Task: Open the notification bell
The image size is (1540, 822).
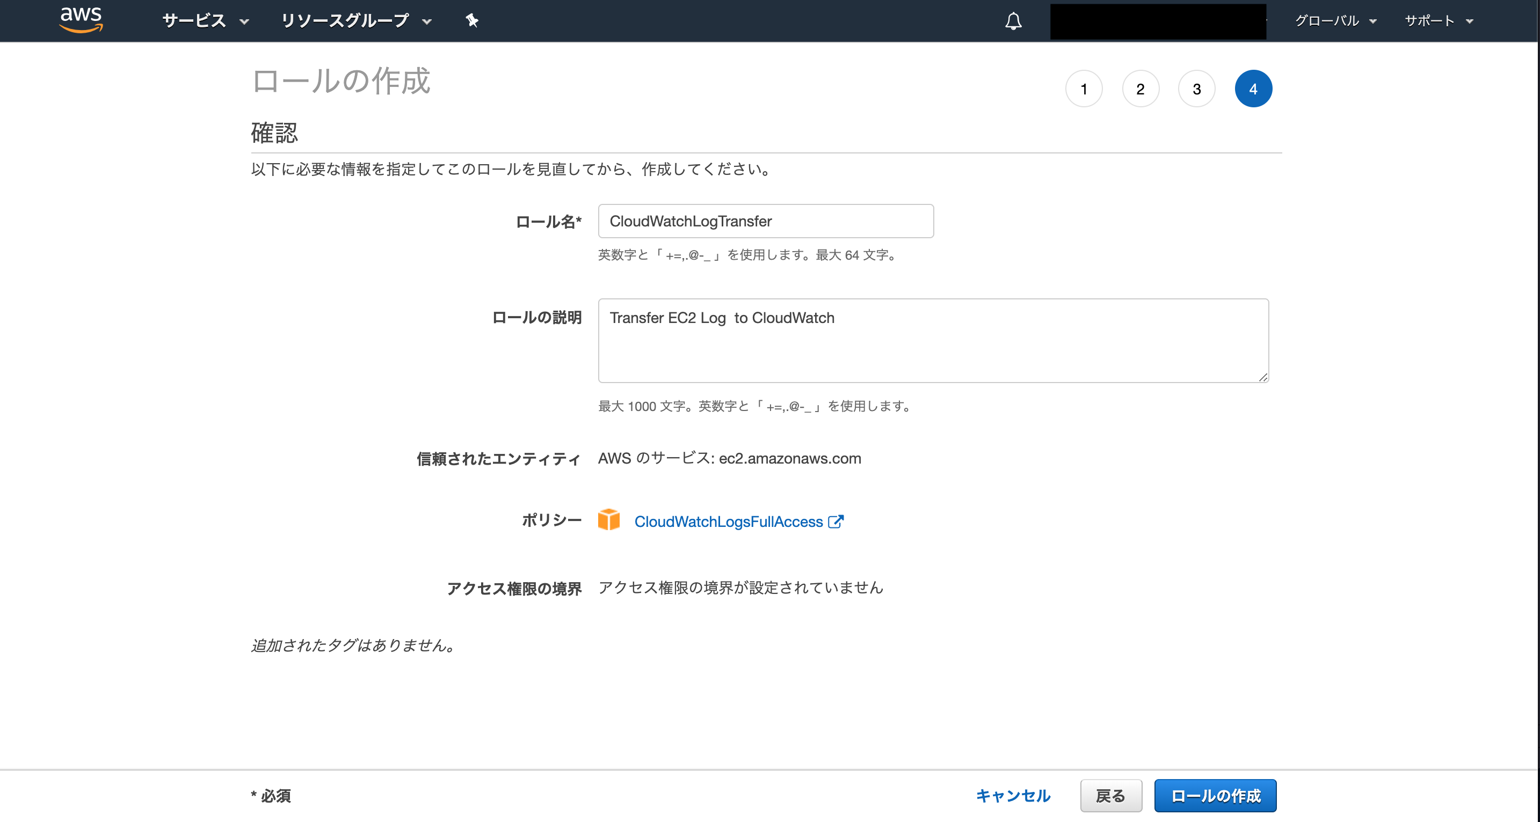Action: 1013,21
